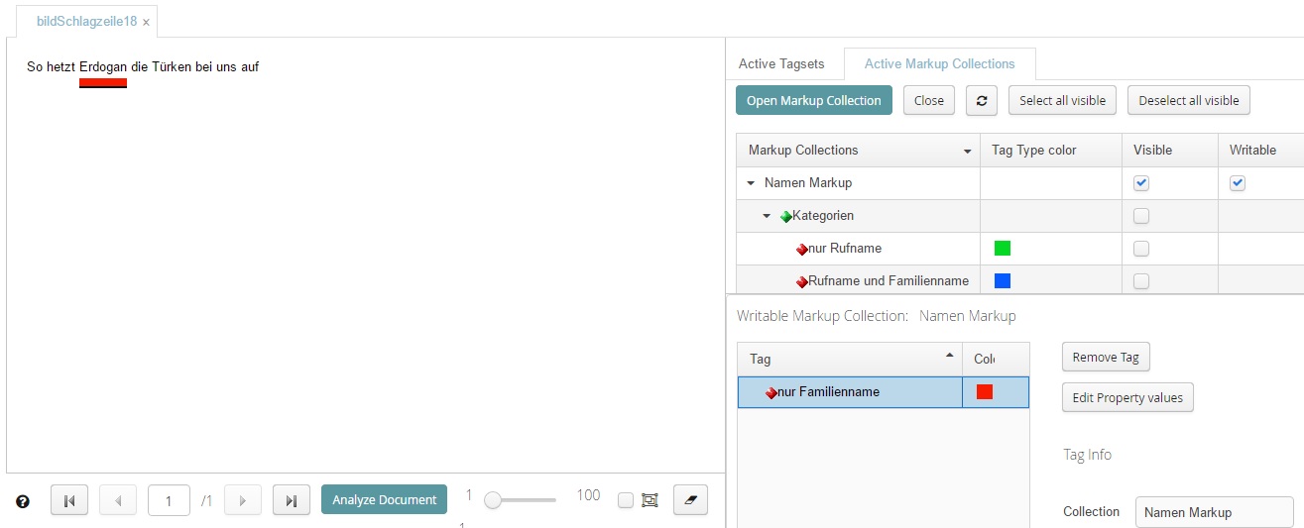Go to last page of document
The height and width of the screenshot is (528, 1304).
[291, 500]
